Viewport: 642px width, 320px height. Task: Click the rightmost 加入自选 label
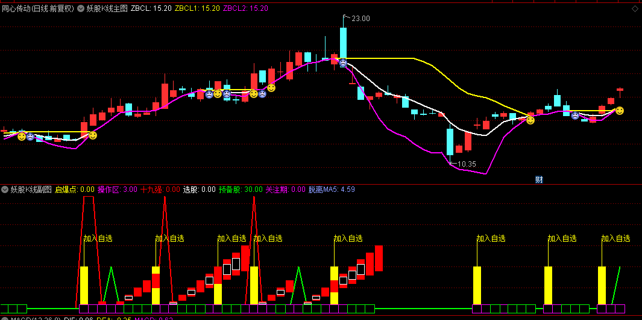tap(616, 238)
